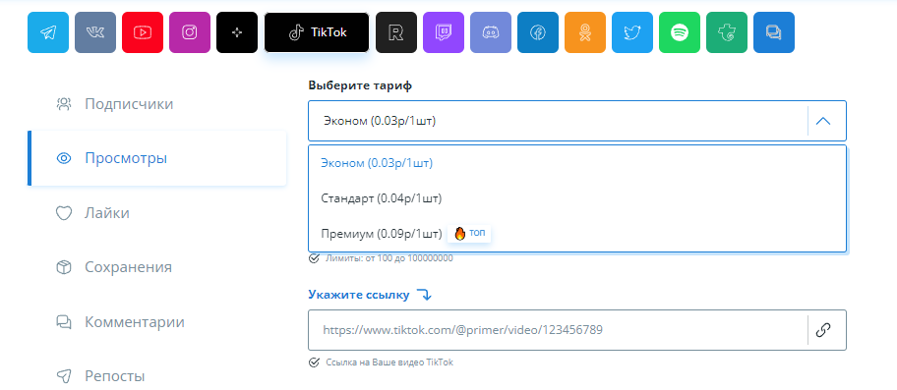The image size is (897, 390).
Task: Collapse the tariff dropdown with chevron arrow
Action: pos(822,121)
